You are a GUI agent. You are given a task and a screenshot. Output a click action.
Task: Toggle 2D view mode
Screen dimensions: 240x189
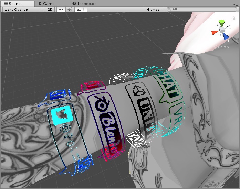tap(50, 10)
